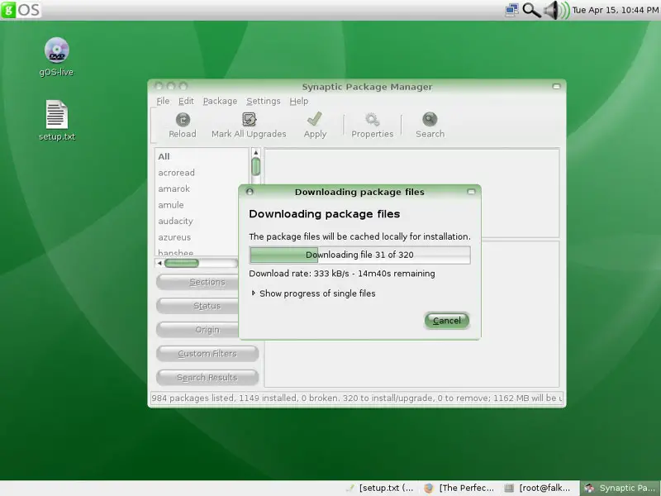Viewport: 661px width, 496px height.
Task: Switch to root@falk... terminal taskbar item
Action: pos(538,488)
